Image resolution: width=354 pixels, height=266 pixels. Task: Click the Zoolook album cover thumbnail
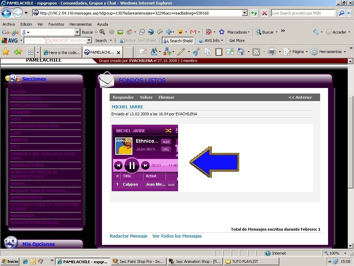[x=124, y=146]
